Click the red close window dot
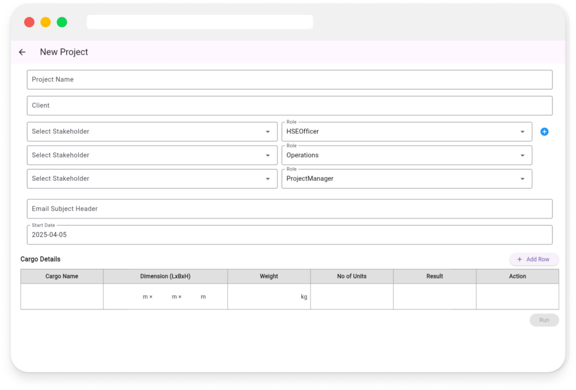Screen dimensions: 576x390 (29, 22)
